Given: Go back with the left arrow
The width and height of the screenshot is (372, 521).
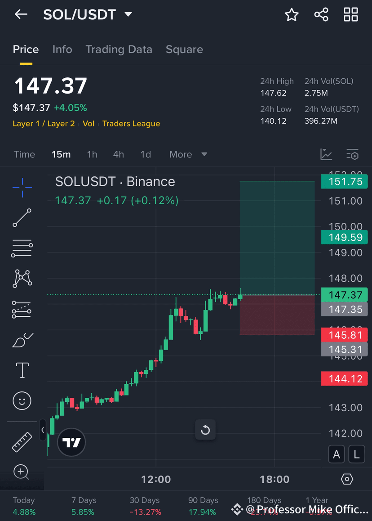Looking at the screenshot, I should coord(21,14).
